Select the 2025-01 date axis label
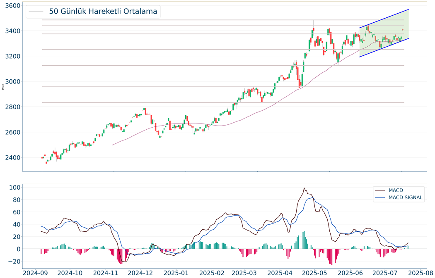This screenshot has width=435, height=278. (176, 273)
